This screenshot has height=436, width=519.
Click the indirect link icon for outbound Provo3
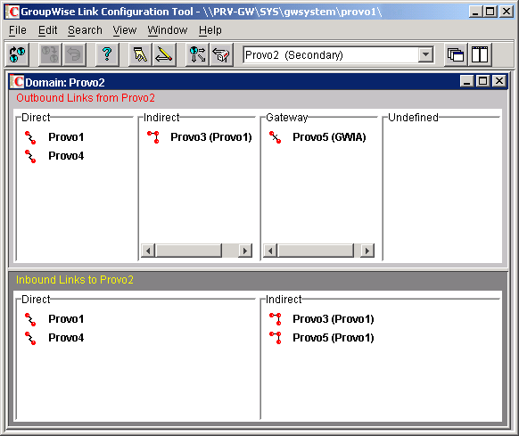tap(153, 137)
